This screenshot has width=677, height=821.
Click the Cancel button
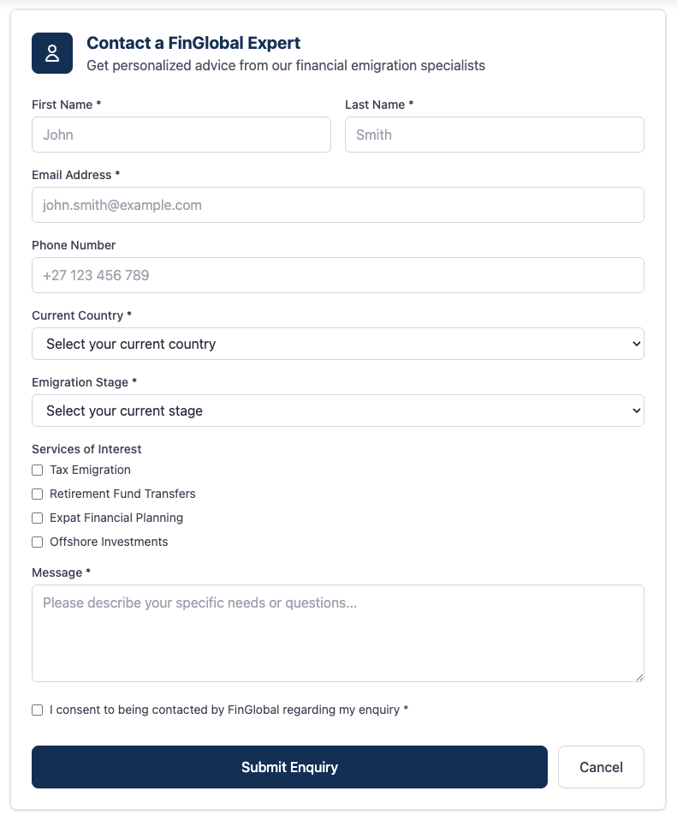(x=601, y=767)
